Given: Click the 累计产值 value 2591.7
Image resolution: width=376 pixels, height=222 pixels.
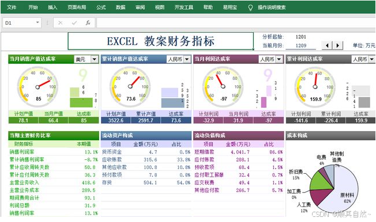Looking at the screenshot, I should tap(145, 120).
